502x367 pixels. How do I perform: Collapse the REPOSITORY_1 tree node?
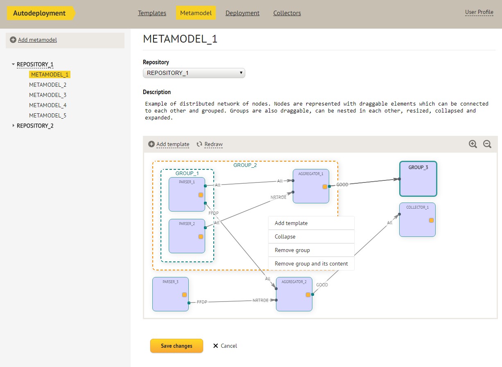click(13, 64)
